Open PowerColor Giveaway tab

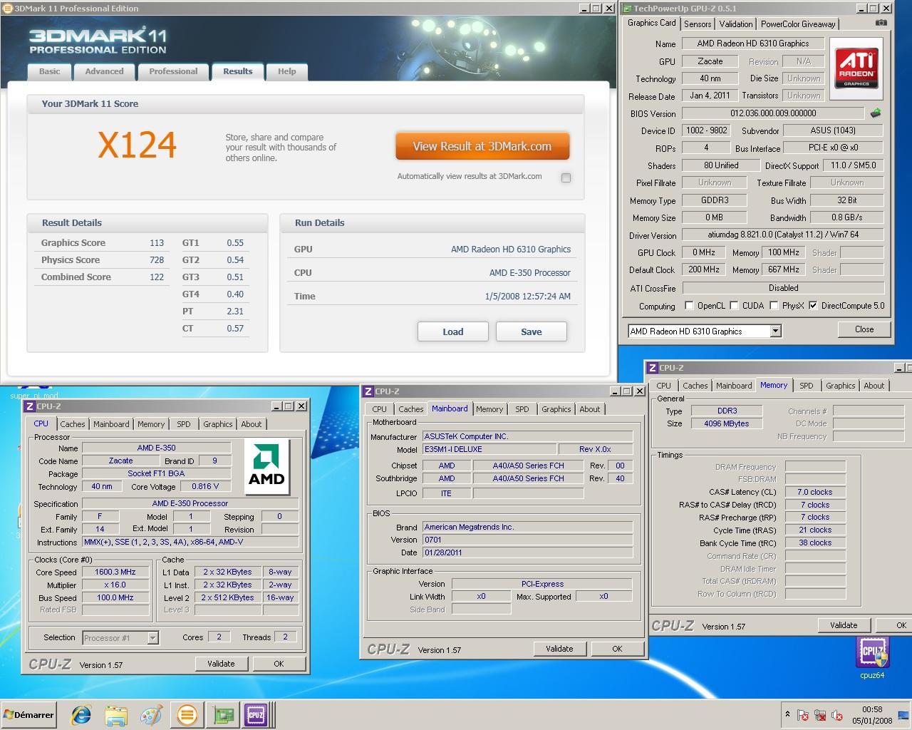[x=798, y=24]
